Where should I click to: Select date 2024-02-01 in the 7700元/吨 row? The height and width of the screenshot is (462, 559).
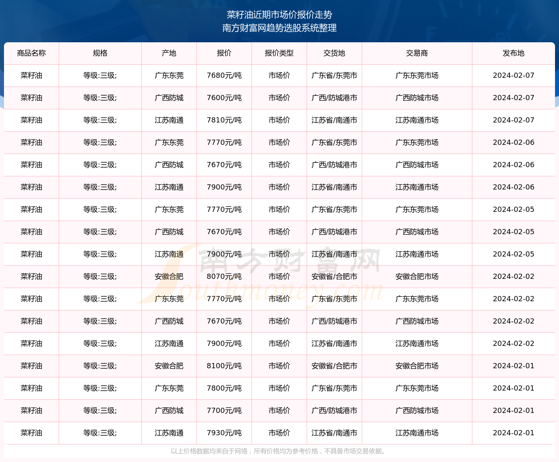click(514, 411)
